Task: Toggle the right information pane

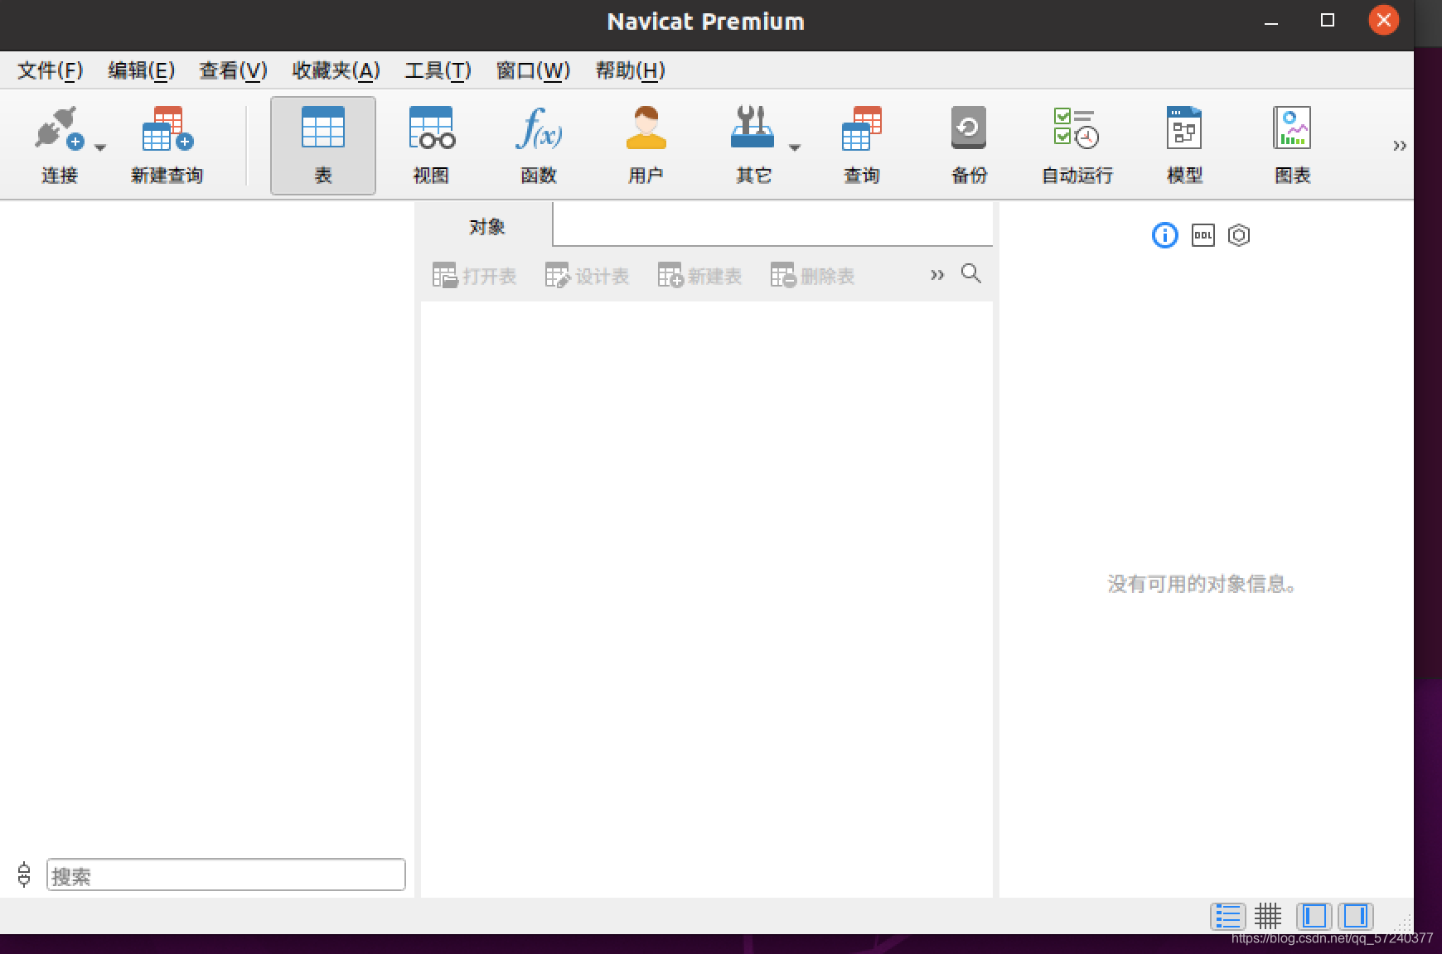Action: click(x=1356, y=916)
